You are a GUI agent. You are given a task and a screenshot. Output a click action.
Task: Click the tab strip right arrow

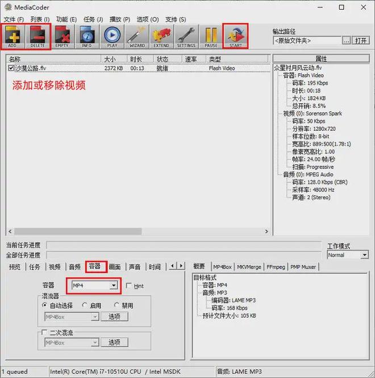pos(181,266)
